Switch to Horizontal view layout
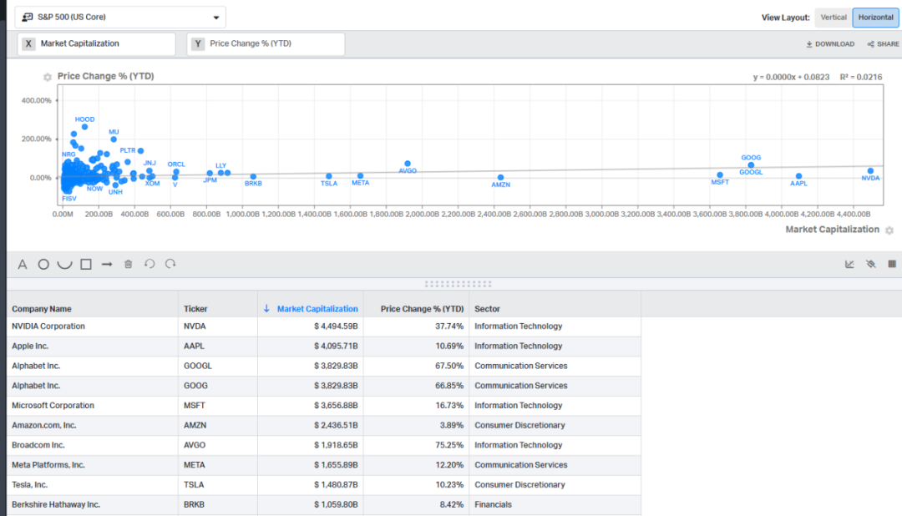 [874, 18]
